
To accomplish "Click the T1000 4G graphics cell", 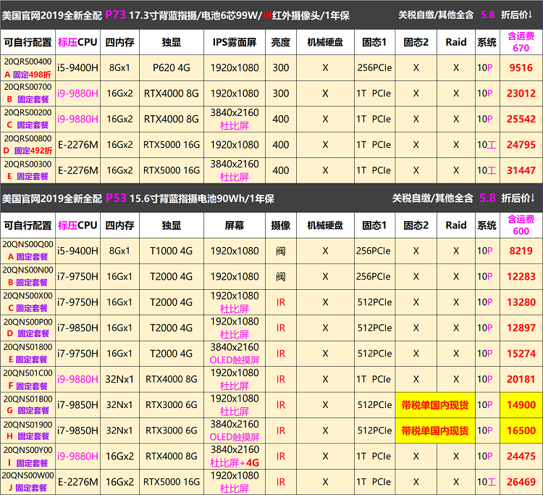I will point(172,251).
